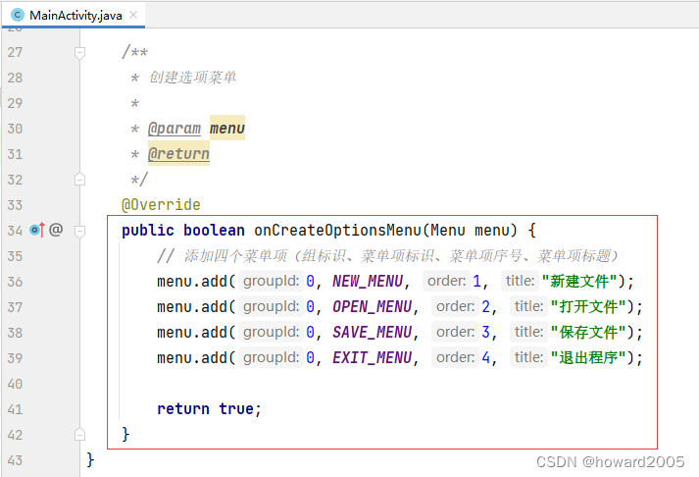Image resolution: width=699 pixels, height=477 pixels.
Task: Click the @ annotation gutter icon on line 34
Action: tap(56, 230)
